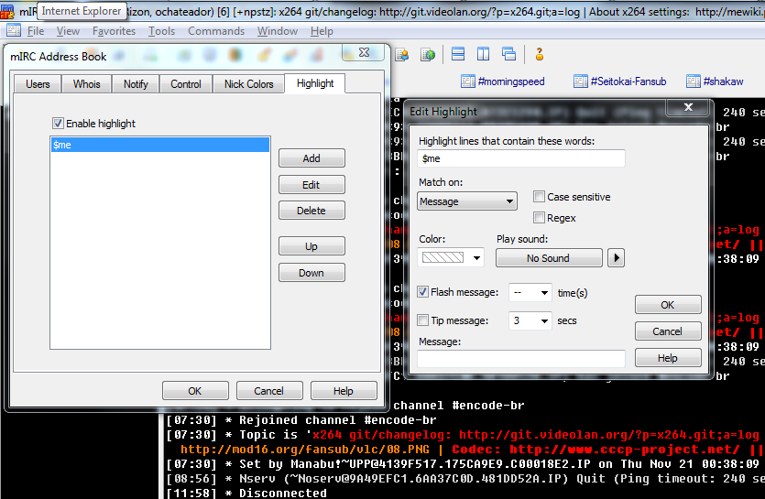Image resolution: width=765 pixels, height=499 pixels.
Task: Click Edit for the selected highlight
Action: pyautogui.click(x=311, y=184)
